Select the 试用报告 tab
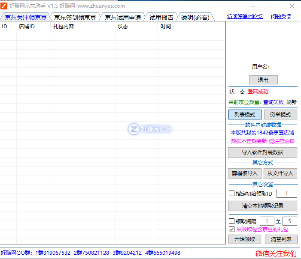This screenshot has height=259, width=301. click(161, 18)
